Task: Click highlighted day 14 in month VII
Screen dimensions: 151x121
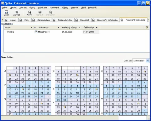Action: click(x=77, y=75)
